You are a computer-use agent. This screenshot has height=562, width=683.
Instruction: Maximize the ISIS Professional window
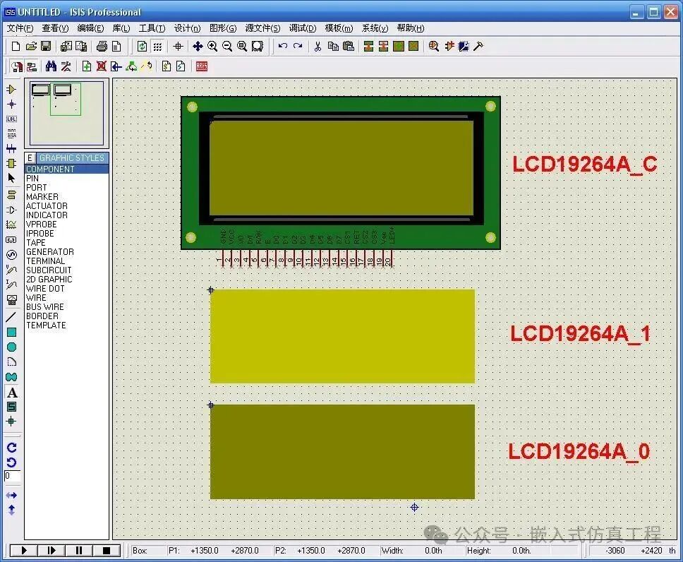click(x=653, y=12)
